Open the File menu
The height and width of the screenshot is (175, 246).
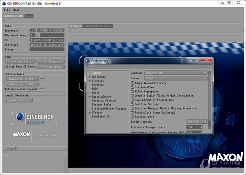pyautogui.click(x=7, y=10)
